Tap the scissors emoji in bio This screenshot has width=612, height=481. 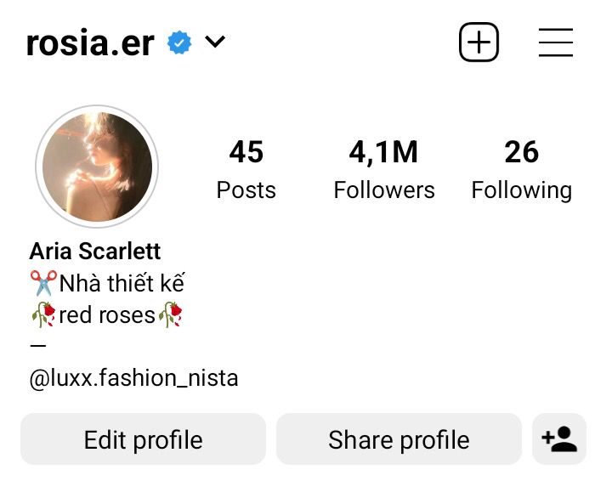[43, 283]
